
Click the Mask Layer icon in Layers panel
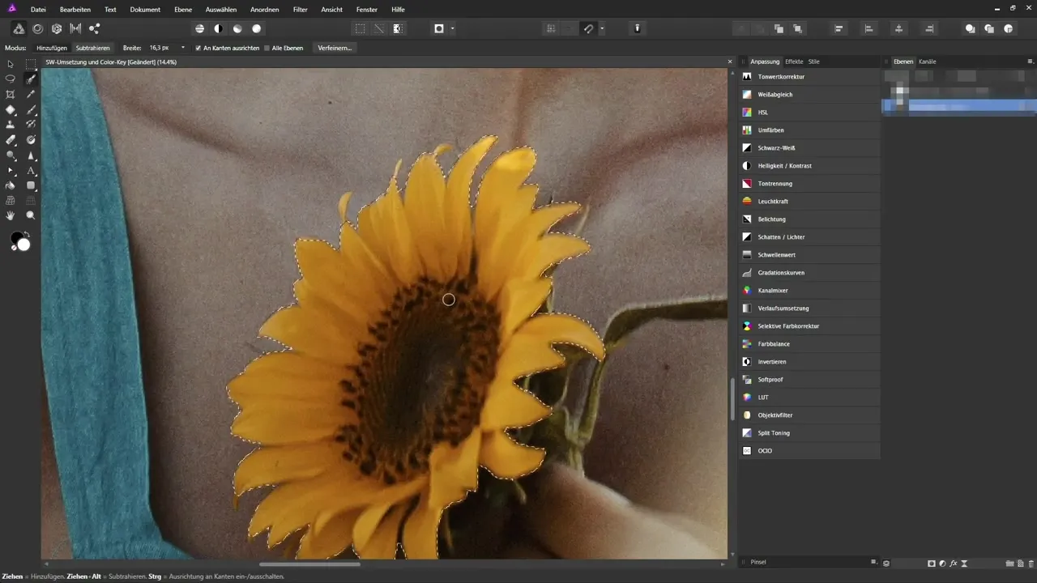pyautogui.click(x=932, y=563)
